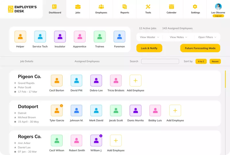Choose the Foreman role icon
The image size is (230, 155).
coord(119,37)
